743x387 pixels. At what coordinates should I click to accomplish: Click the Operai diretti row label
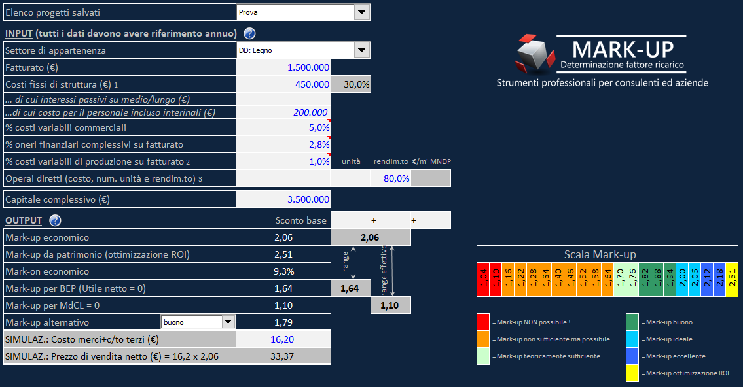[x=104, y=179]
